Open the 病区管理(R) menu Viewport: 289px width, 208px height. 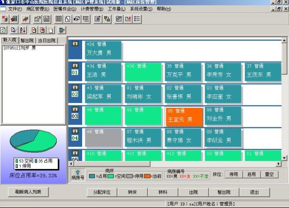click(37, 9)
